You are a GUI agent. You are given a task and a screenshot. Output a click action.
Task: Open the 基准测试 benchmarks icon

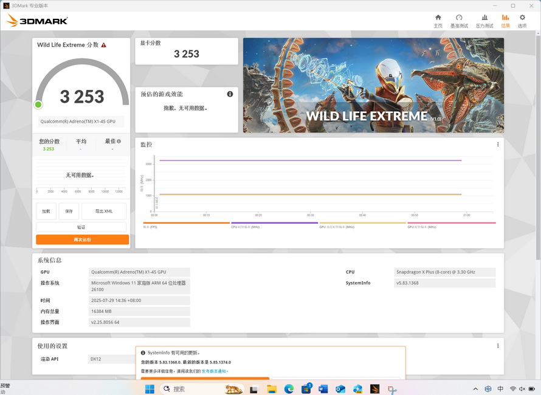pos(459,21)
